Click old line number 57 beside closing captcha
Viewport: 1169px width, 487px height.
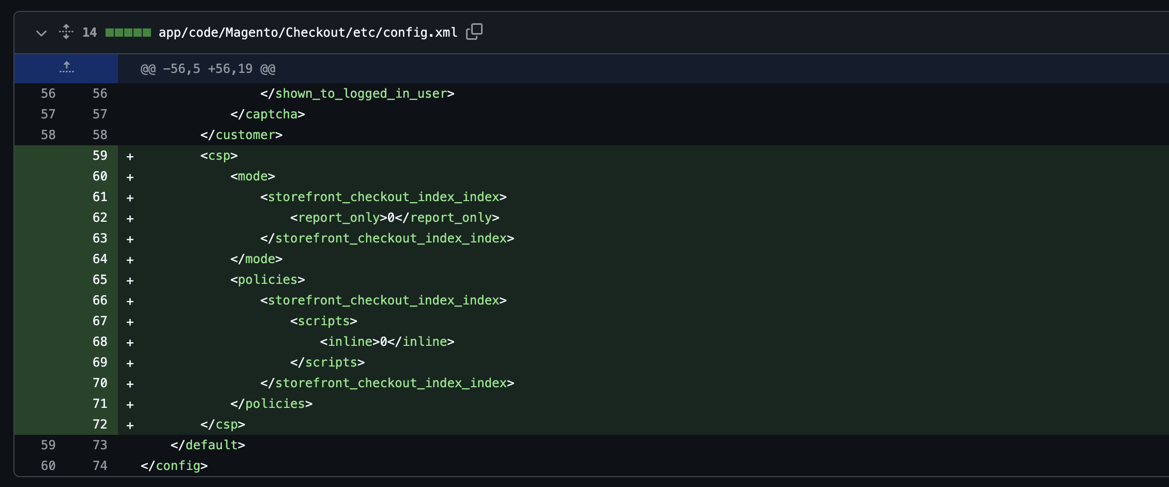point(48,114)
